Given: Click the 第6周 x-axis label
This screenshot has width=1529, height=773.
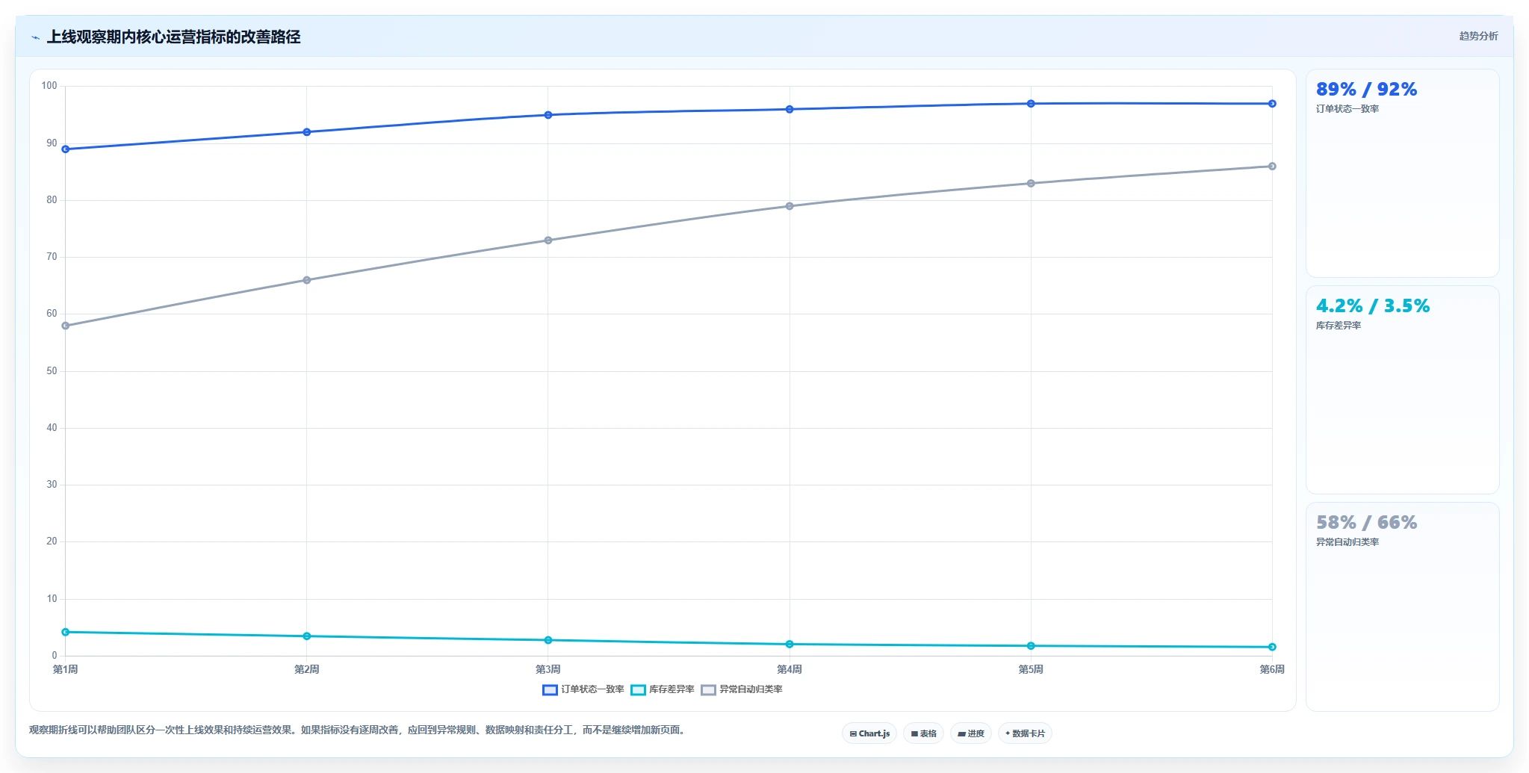Looking at the screenshot, I should coord(1272,669).
